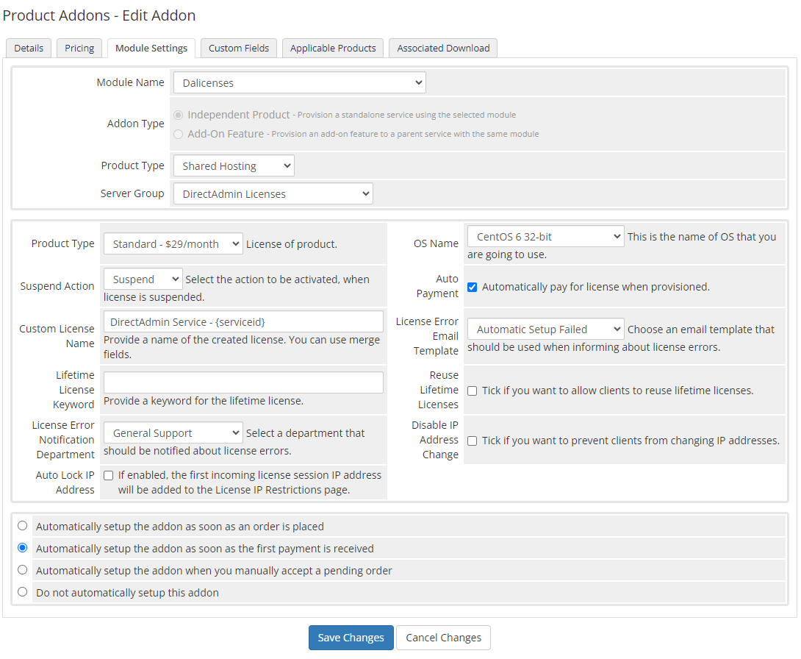
Task: Open the OS Name CentOS 6 32-bit dropdown
Action: click(545, 237)
